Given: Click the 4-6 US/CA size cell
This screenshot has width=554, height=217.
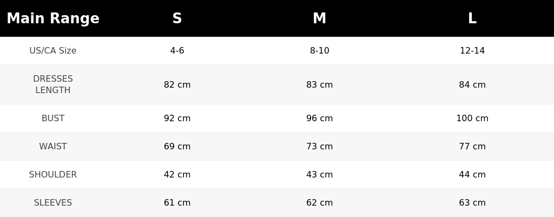Looking at the screenshot, I should pos(177,50).
